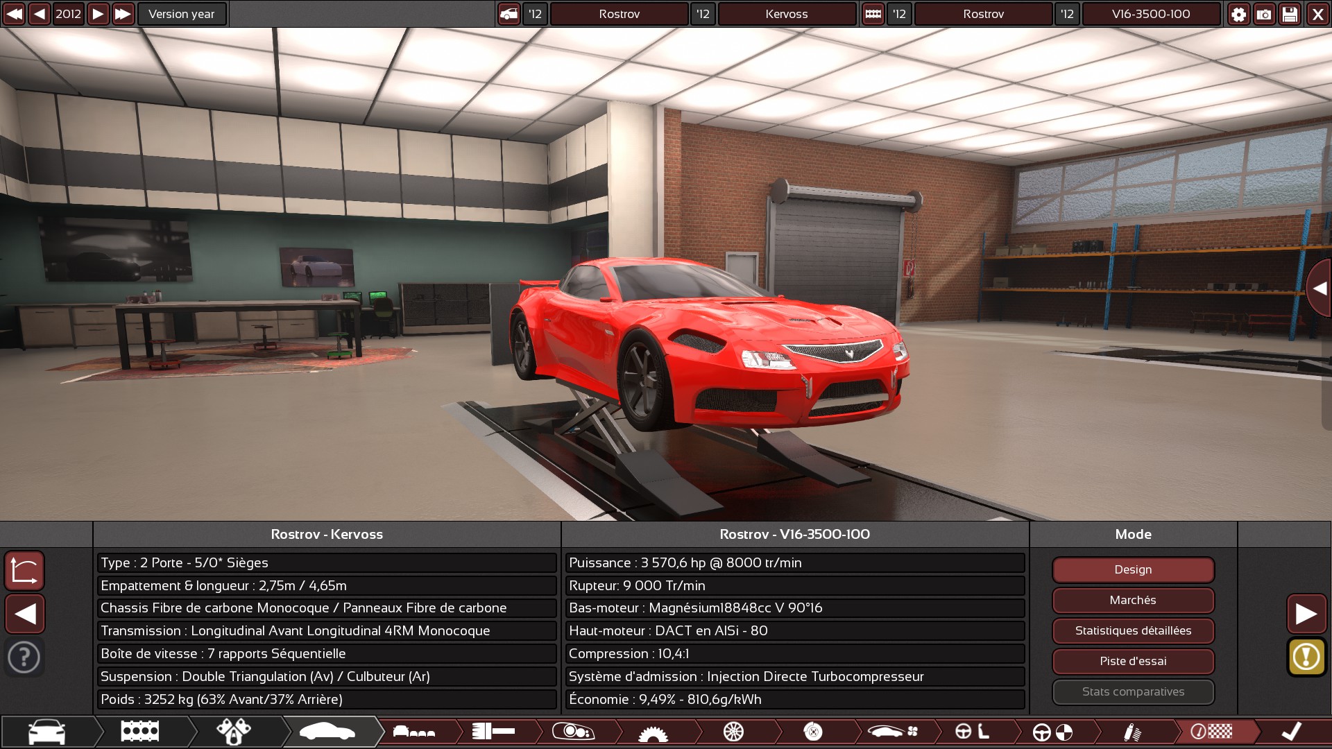Click 'Économie : 9,49%' row
The image size is (1332, 749).
pos(795,699)
